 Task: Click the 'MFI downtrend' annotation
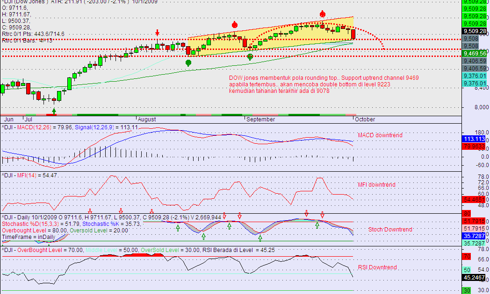[376, 185]
